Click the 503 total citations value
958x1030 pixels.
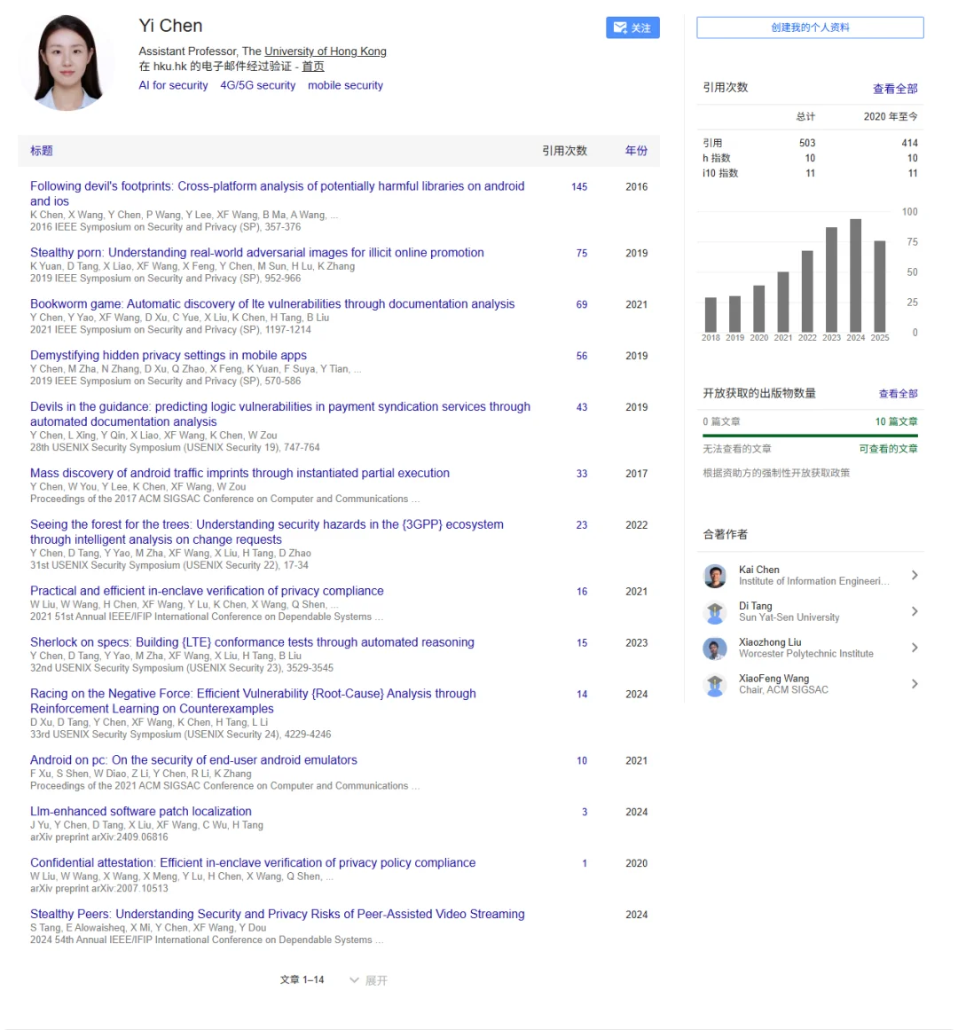[807, 143]
